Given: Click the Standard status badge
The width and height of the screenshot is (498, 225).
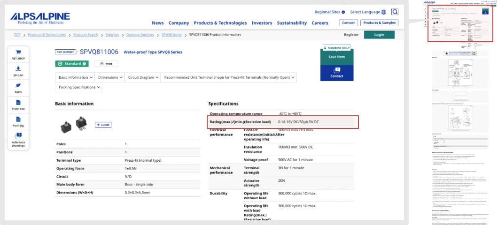Looking at the screenshot, I should tap(72, 64).
